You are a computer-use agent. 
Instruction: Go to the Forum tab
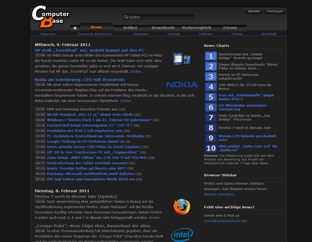click(x=230, y=28)
